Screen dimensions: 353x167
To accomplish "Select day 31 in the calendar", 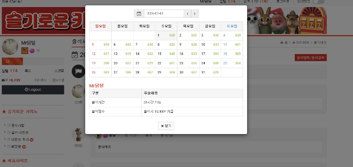I will (210, 73).
